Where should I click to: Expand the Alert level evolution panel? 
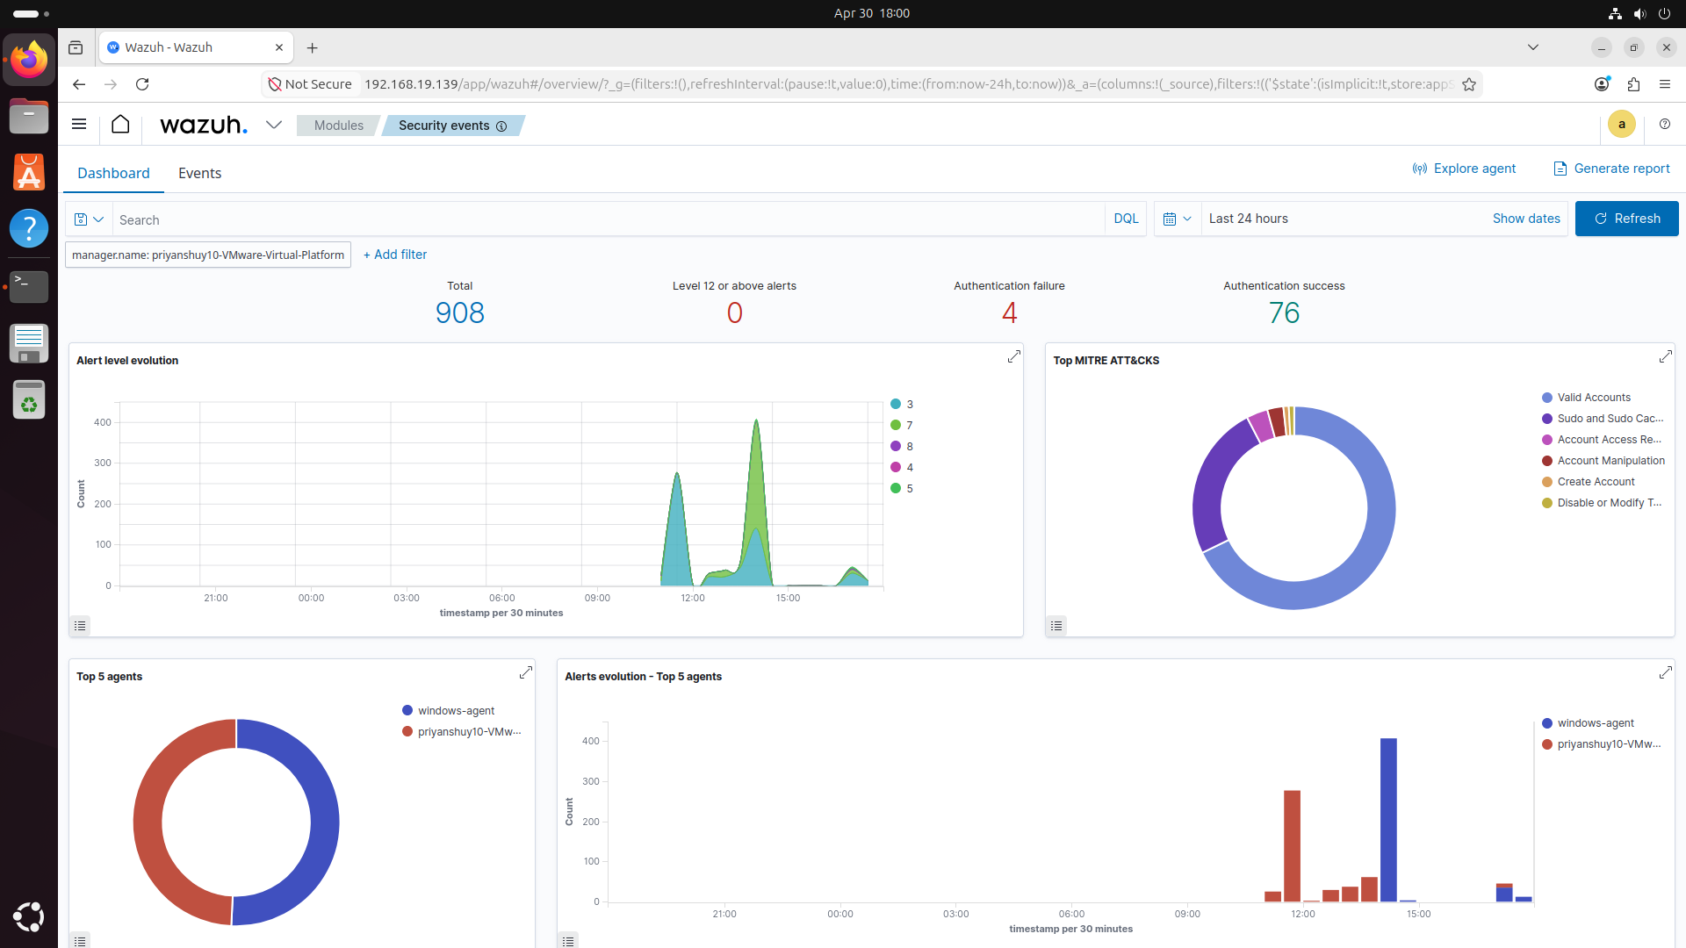(x=1014, y=356)
